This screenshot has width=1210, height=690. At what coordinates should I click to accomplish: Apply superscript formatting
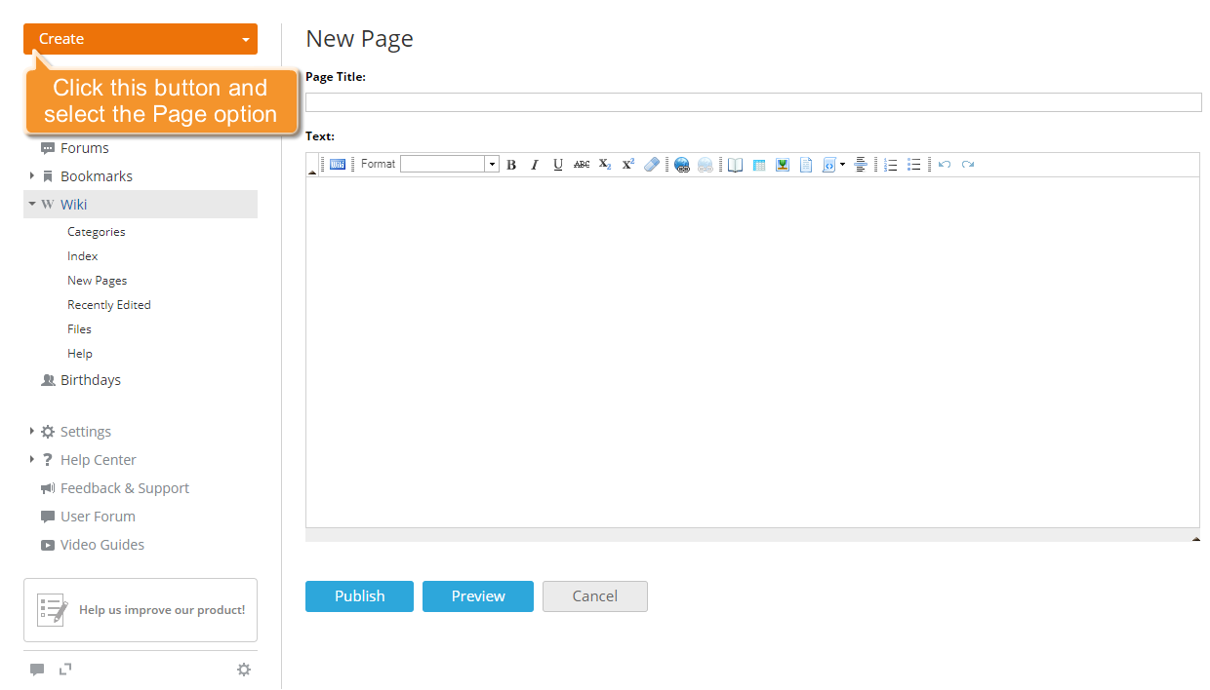(x=628, y=165)
